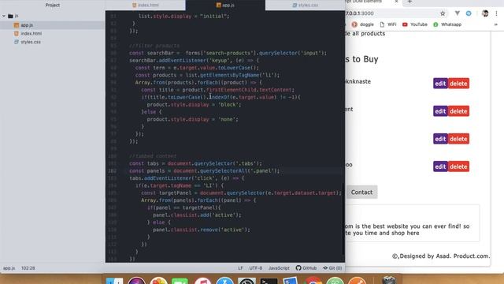This screenshot has height=284, width=504.
Task: Click delete for the fourth product
Action: coord(458,166)
